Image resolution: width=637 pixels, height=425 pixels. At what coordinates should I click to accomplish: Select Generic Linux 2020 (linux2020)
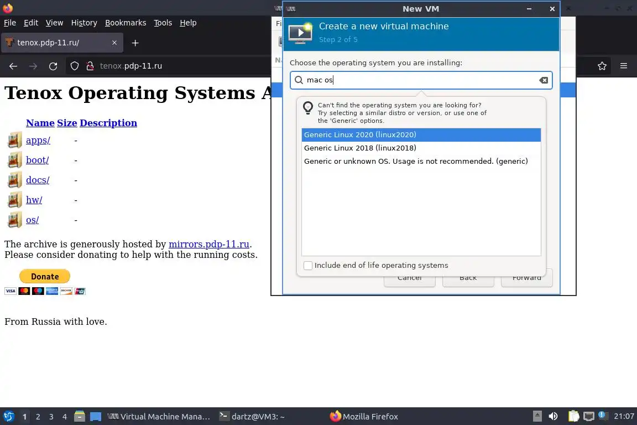click(421, 134)
